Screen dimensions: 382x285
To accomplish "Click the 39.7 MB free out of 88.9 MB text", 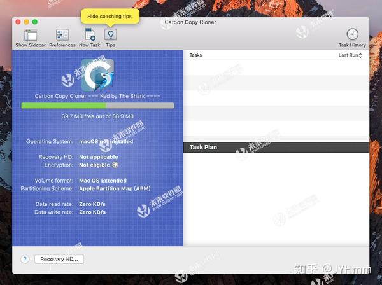I will [x=97, y=116].
